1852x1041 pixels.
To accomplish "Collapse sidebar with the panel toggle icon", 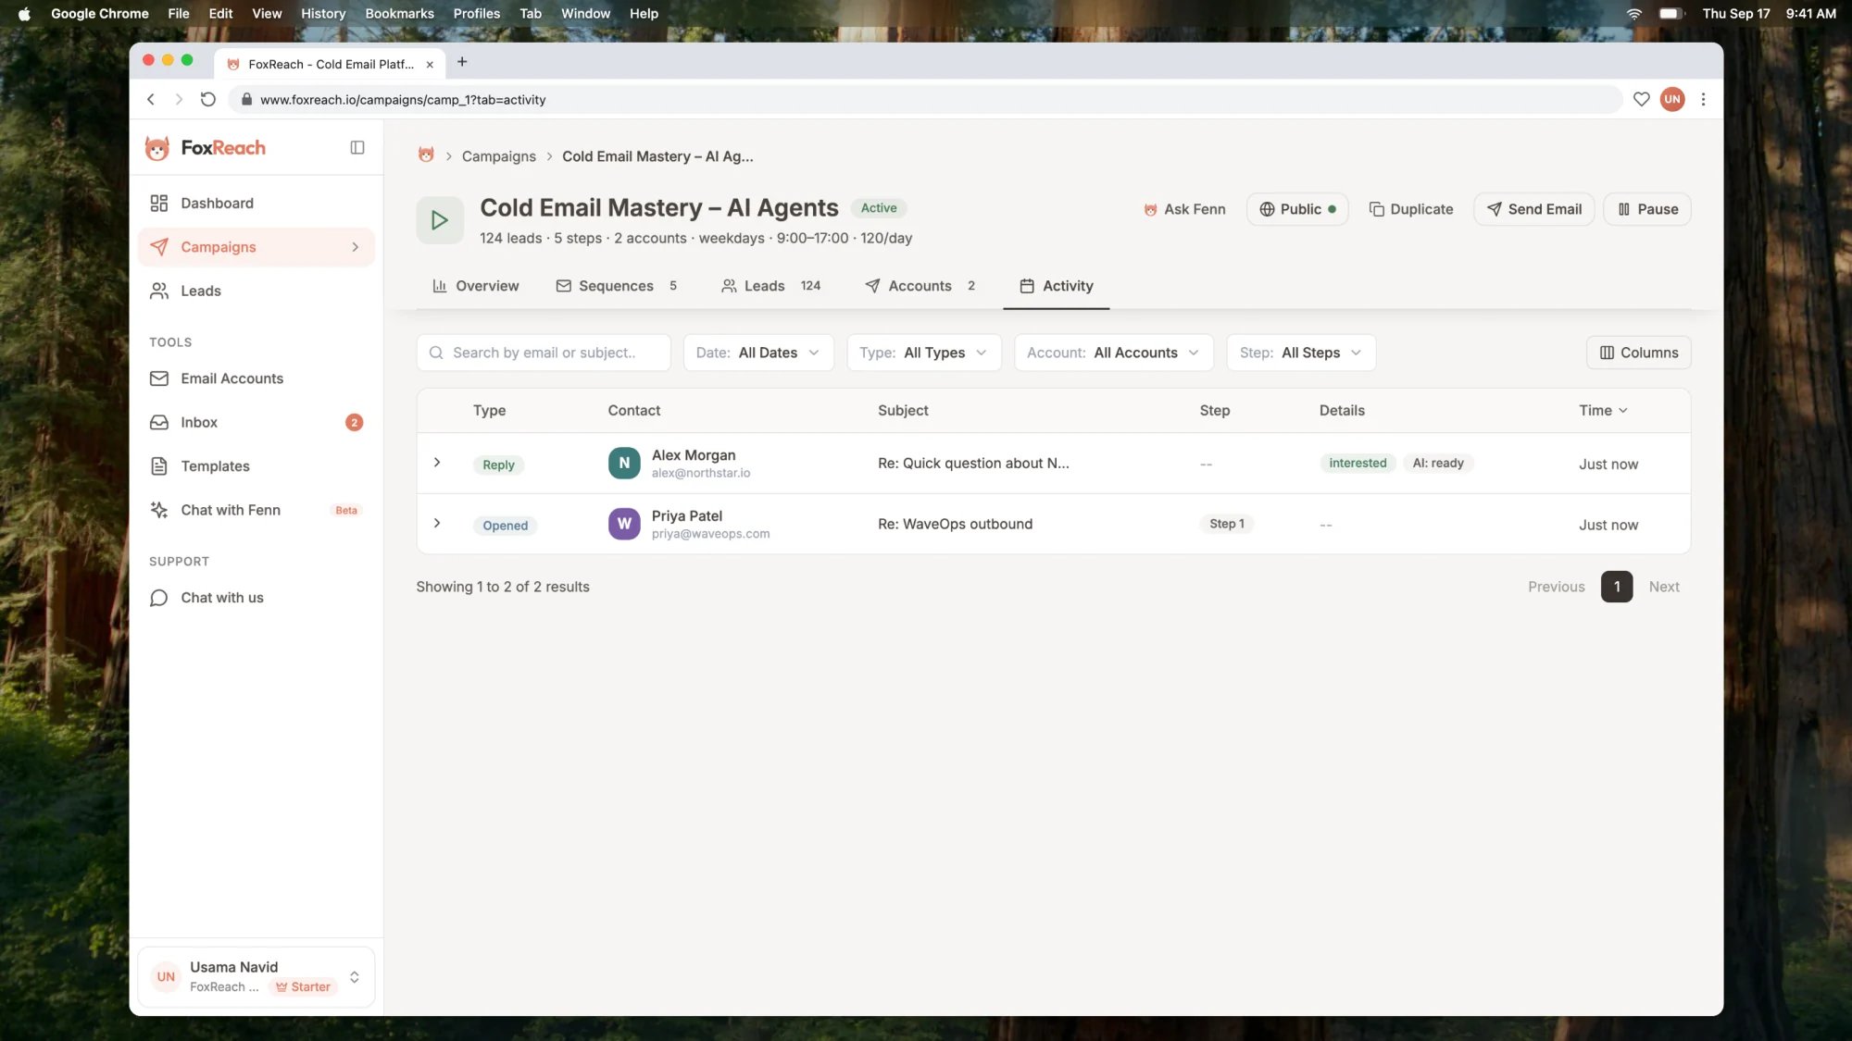I will point(357,148).
